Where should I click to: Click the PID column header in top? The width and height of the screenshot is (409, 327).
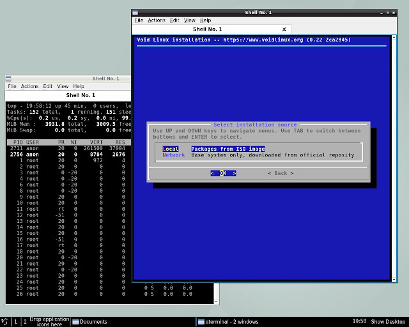[18, 142]
